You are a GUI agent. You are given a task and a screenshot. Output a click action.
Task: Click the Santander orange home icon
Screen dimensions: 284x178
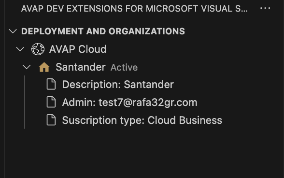(x=44, y=67)
